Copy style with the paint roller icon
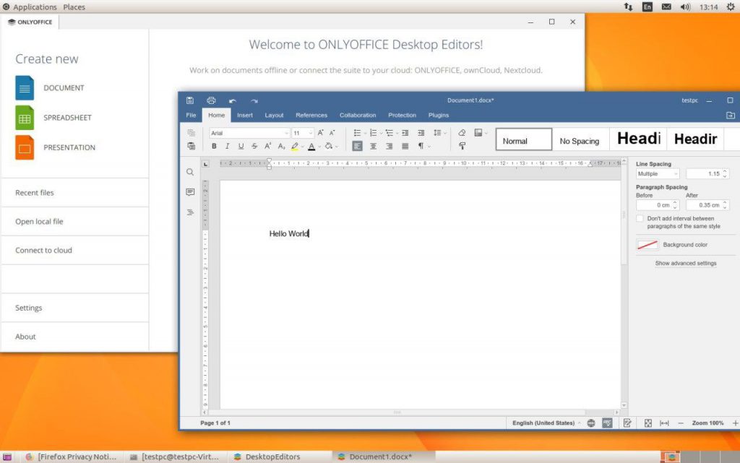The width and height of the screenshot is (740, 463). pos(462,146)
